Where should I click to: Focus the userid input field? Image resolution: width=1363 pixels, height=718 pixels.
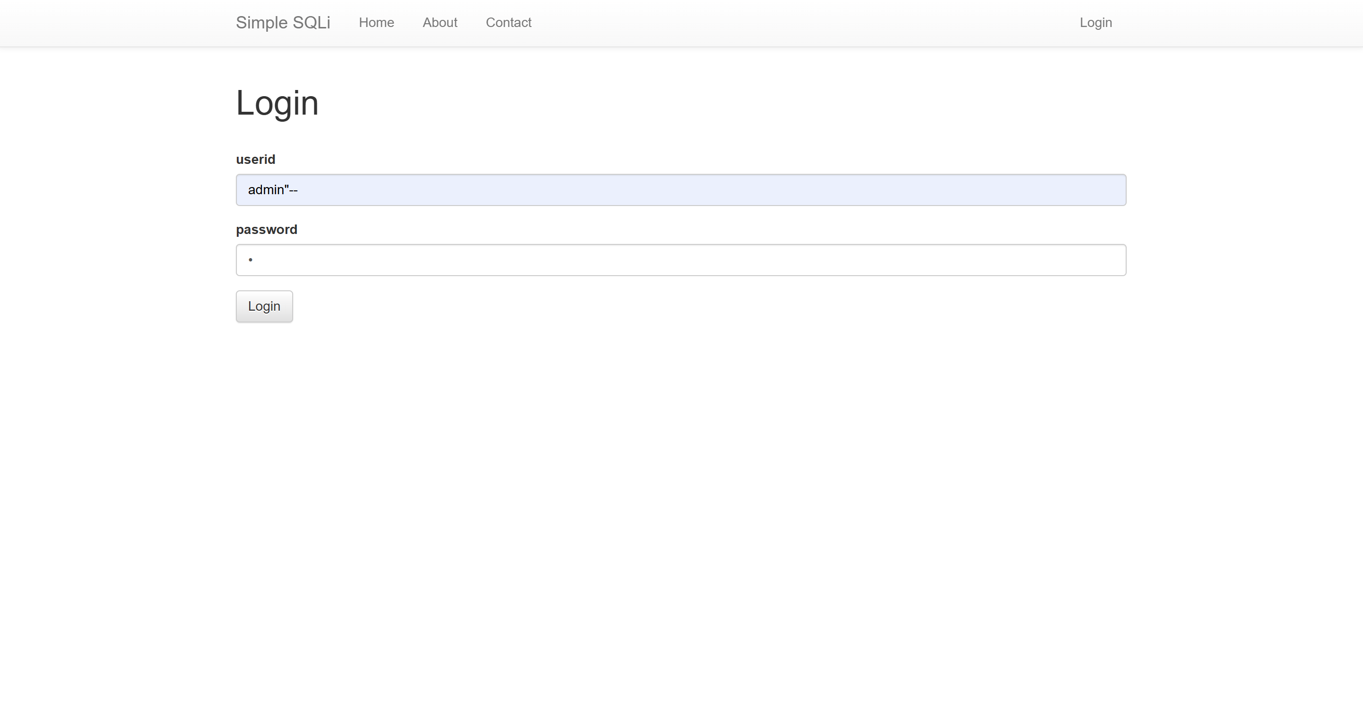[x=681, y=190]
